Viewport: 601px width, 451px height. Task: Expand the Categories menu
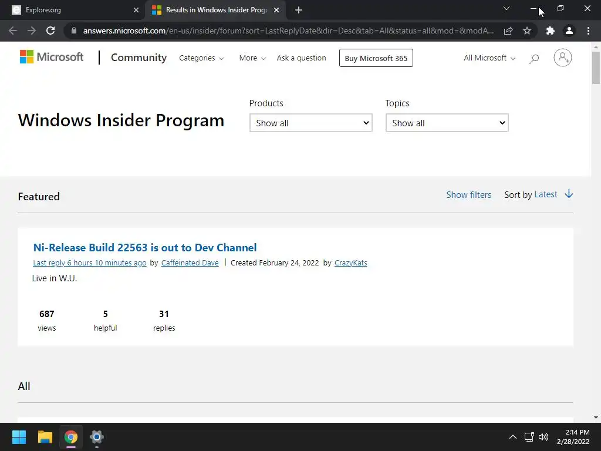[201, 58]
